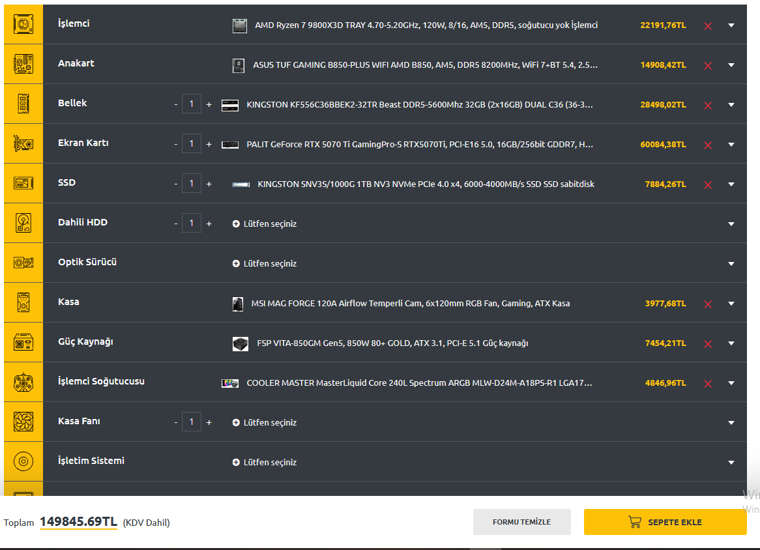Remove the MSI MAG FORGE 120A case
This screenshot has height=550, width=760.
(x=708, y=304)
